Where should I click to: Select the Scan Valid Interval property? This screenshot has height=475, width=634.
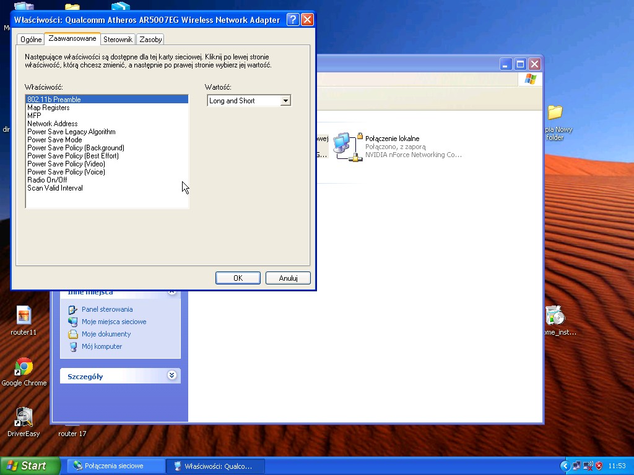[107, 188]
